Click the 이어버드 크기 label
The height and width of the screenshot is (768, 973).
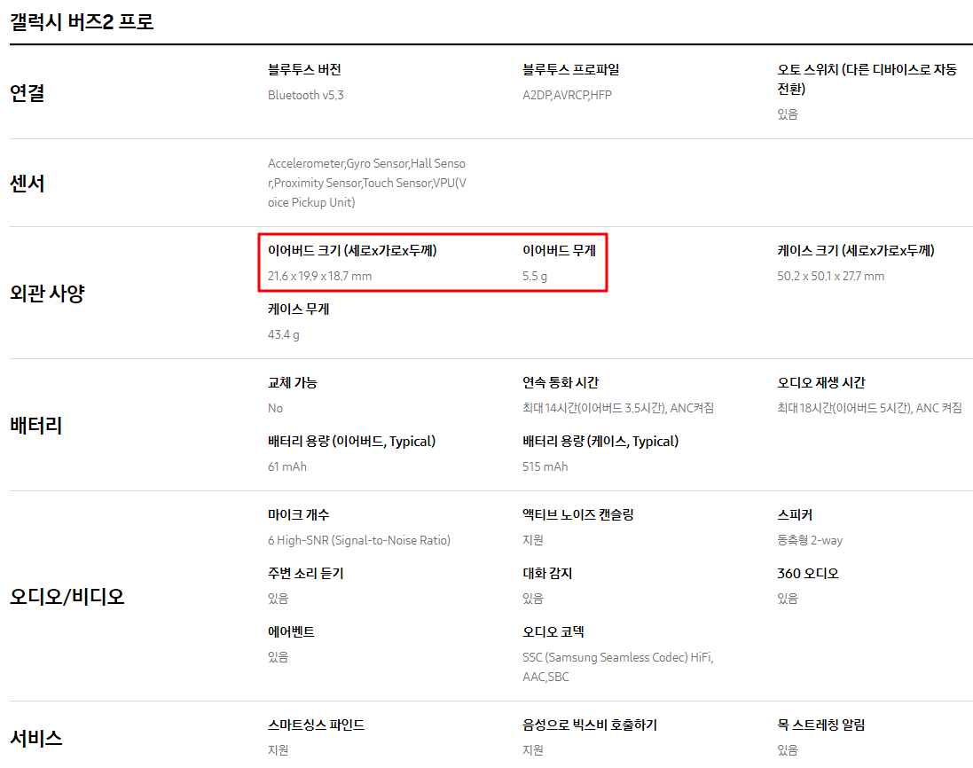click(352, 251)
